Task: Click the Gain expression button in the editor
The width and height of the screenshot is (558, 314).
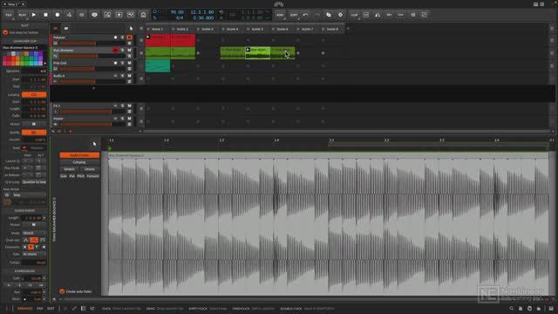Action: pos(64,176)
